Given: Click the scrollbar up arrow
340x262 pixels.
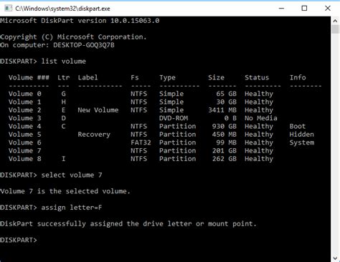Looking at the screenshot, I should click(x=336, y=21).
